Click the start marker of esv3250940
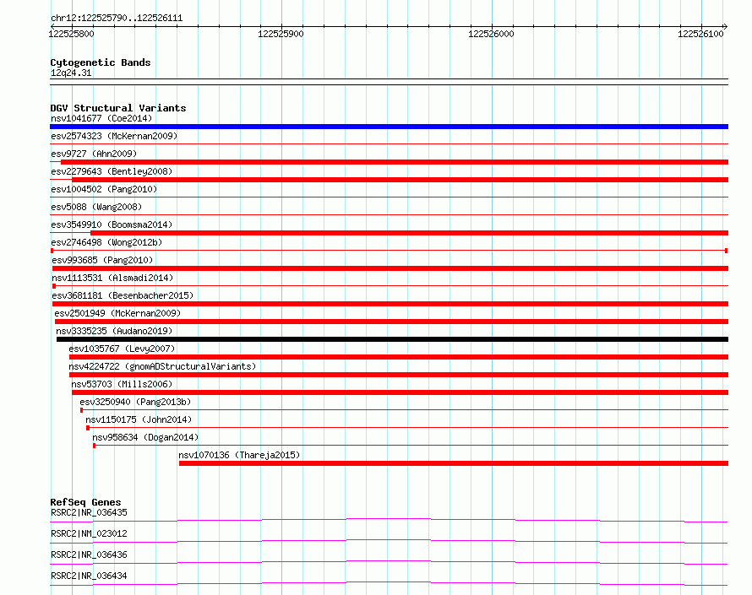The width and height of the screenshot is (752, 595). [x=81, y=410]
